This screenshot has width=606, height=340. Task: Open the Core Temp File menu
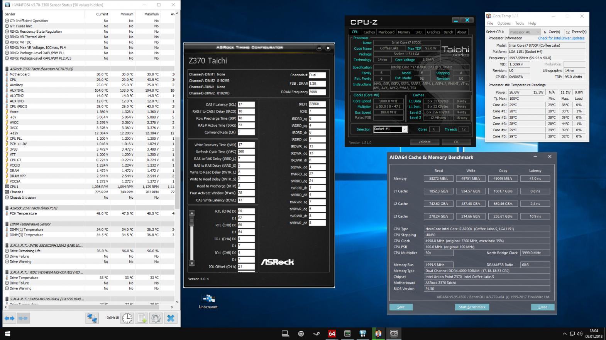pos(490,23)
